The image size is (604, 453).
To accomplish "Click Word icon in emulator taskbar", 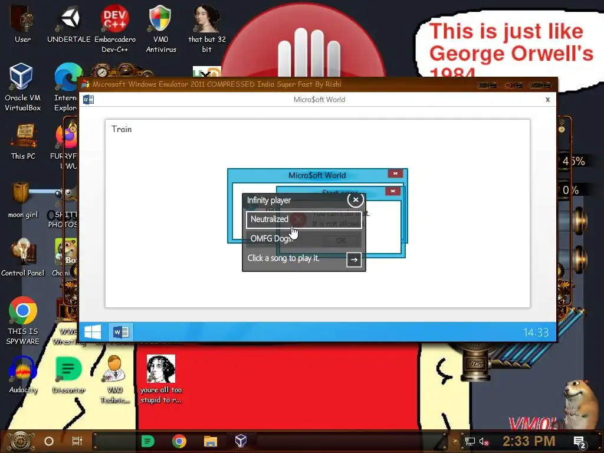I will click(x=121, y=331).
